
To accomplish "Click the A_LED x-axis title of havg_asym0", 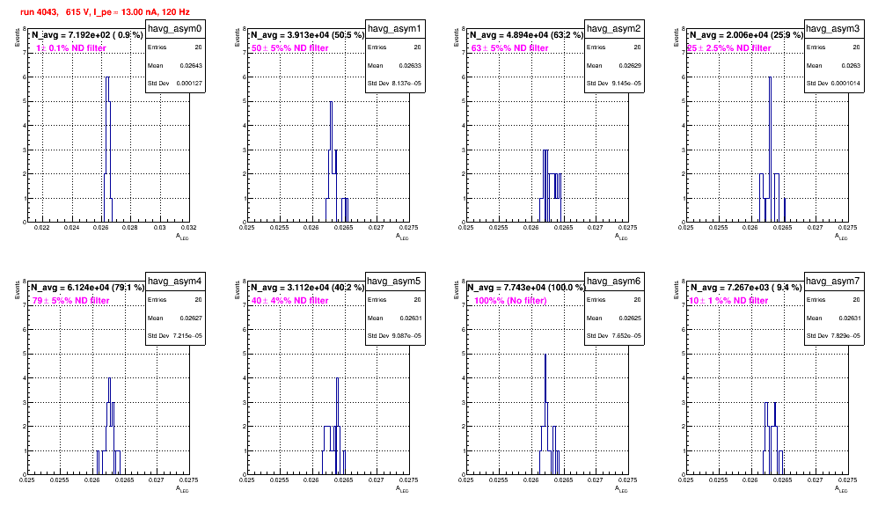I will tap(182, 237).
